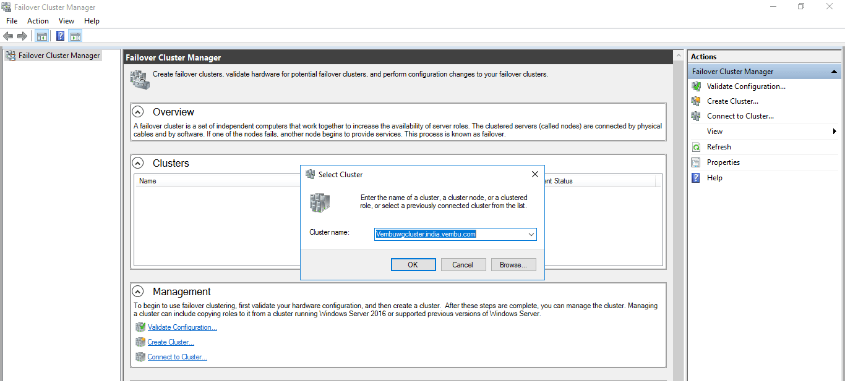Click the Overview section heading text
The height and width of the screenshot is (381, 845).
(173, 112)
